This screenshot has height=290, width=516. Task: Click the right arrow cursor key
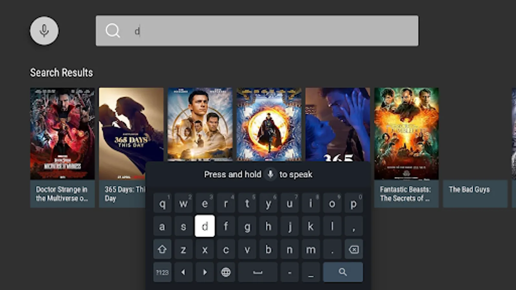coord(205,272)
